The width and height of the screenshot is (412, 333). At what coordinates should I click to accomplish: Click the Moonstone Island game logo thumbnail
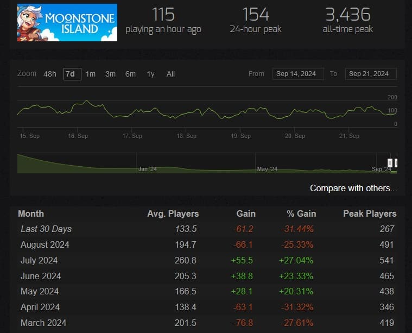67,22
